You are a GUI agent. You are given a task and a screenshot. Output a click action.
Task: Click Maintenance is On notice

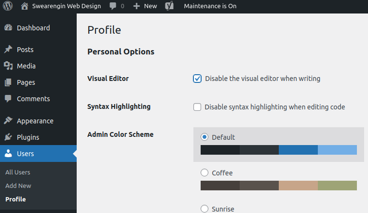pos(210,6)
